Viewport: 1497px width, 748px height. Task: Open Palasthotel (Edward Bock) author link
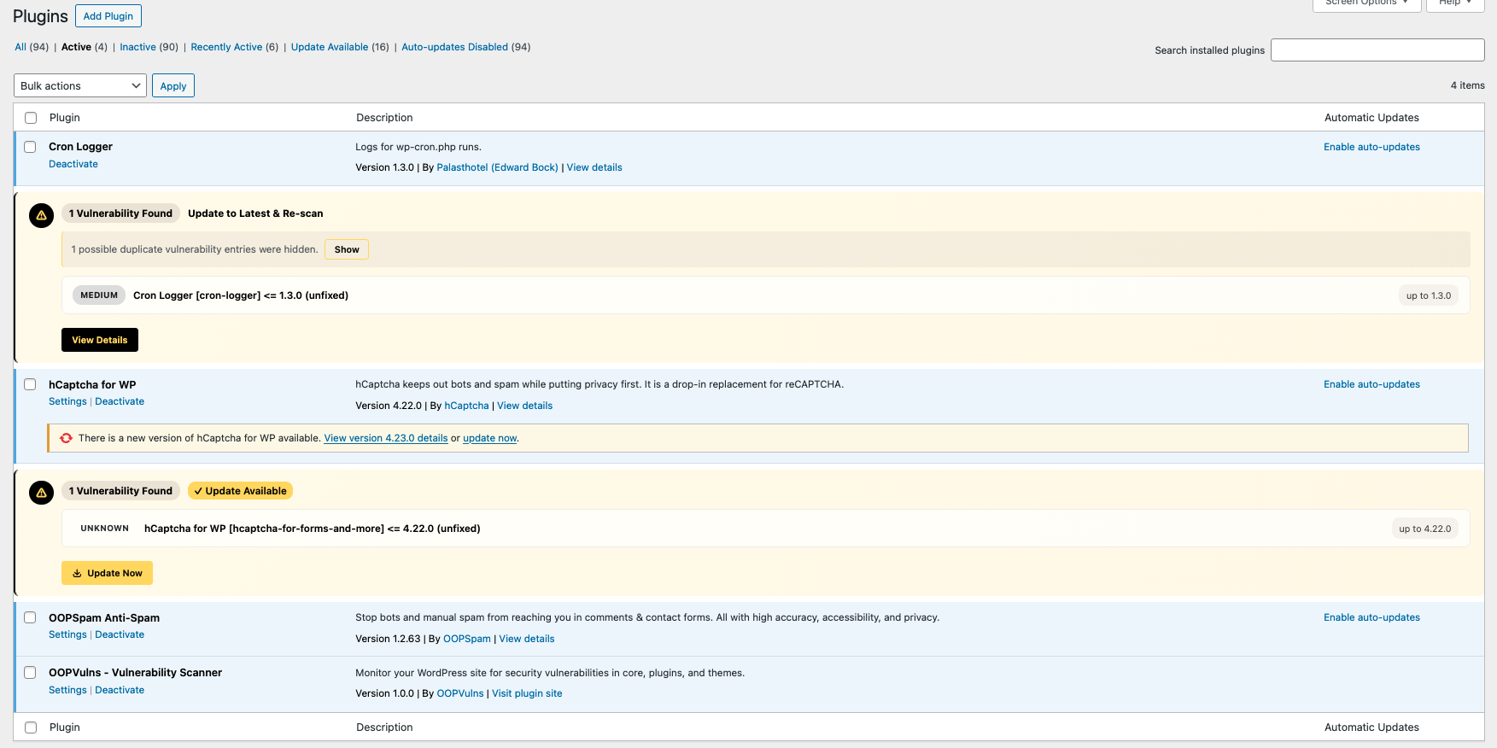click(497, 167)
